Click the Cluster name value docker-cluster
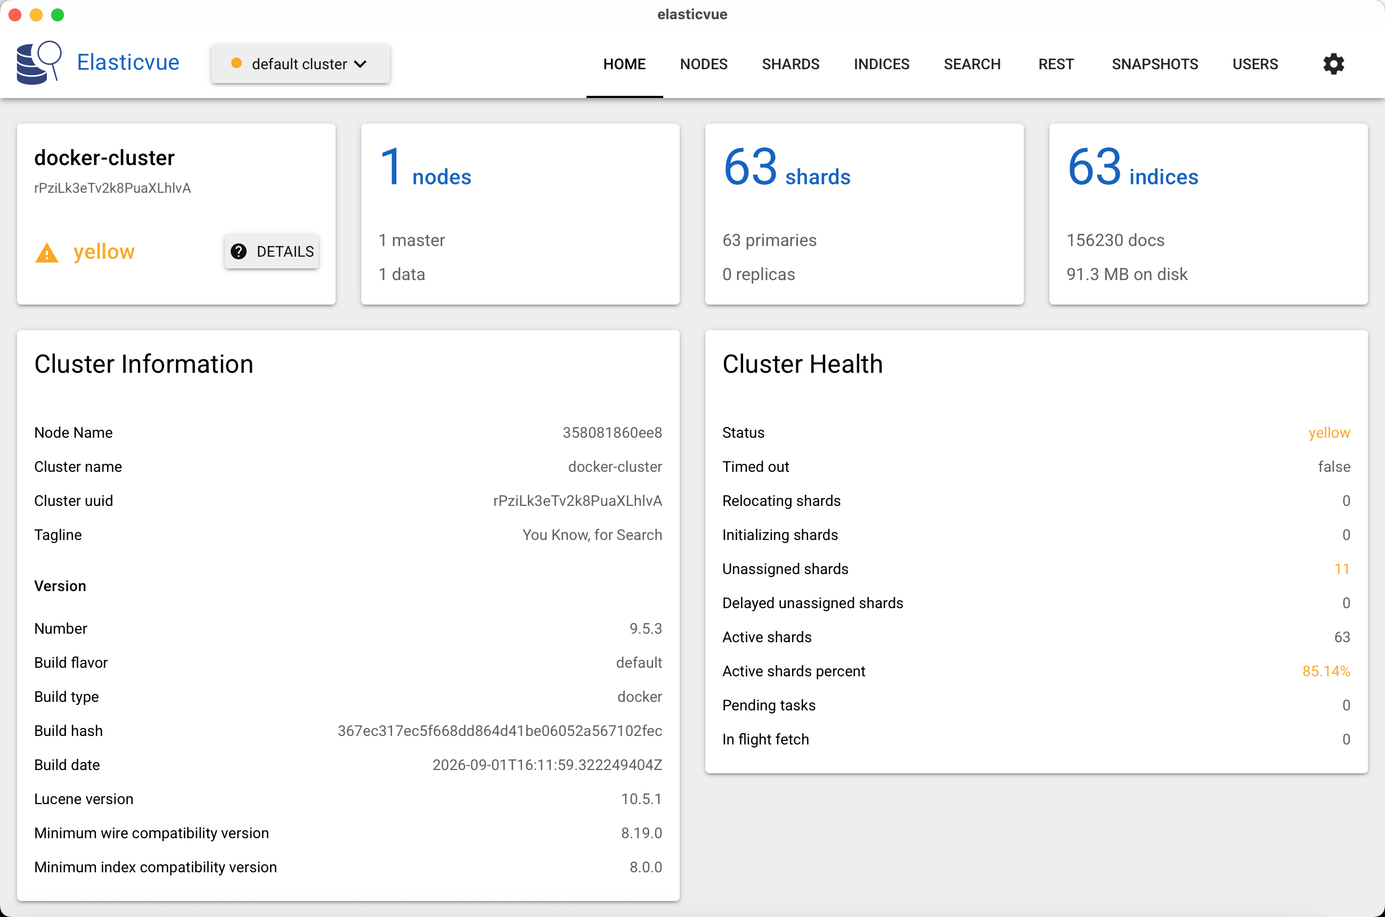 click(x=615, y=466)
